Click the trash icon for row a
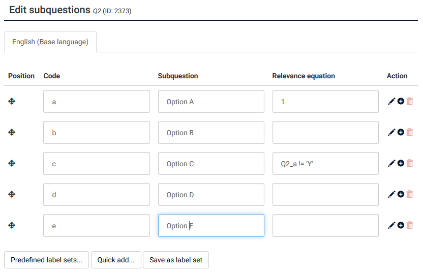This screenshot has width=423, height=273. [x=410, y=101]
